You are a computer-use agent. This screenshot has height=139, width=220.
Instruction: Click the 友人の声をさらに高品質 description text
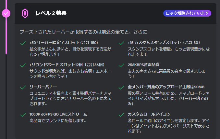(x=166, y=74)
